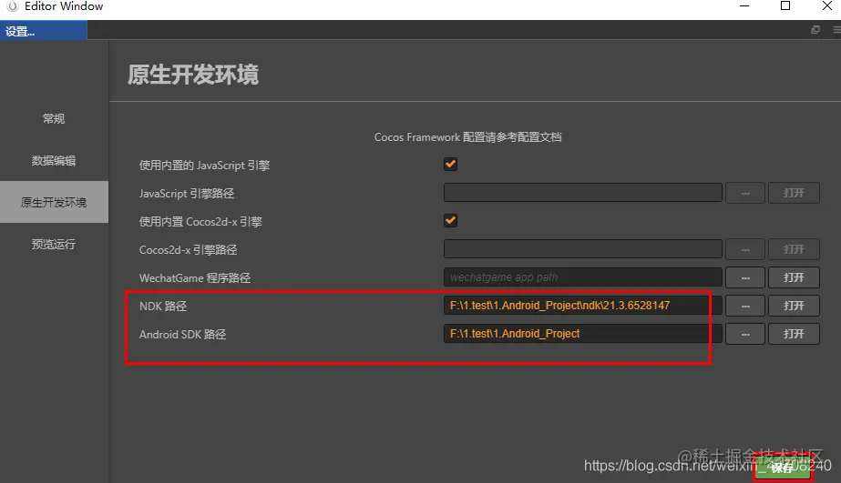Click the Android SDK 路径 label

coord(182,335)
